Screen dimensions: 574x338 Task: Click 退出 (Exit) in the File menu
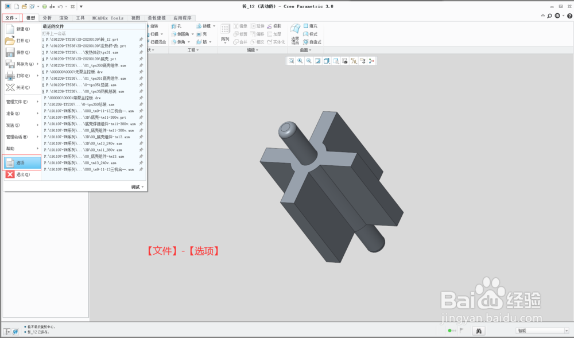(x=22, y=174)
